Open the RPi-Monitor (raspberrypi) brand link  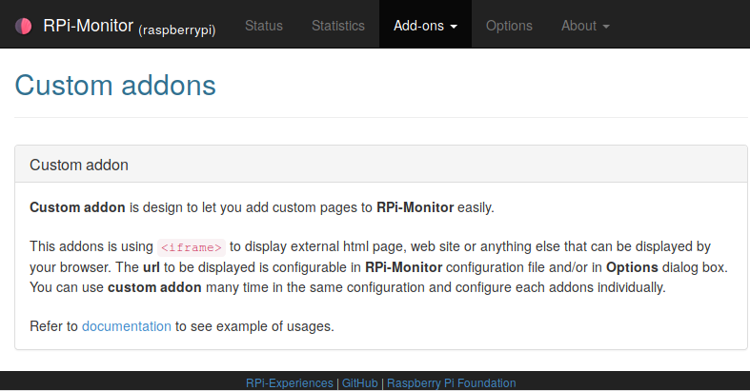[x=130, y=27]
